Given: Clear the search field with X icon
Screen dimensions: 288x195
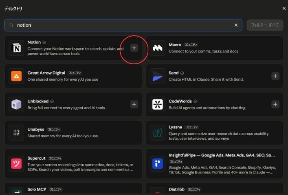Looking at the screenshot, I should (236, 25).
